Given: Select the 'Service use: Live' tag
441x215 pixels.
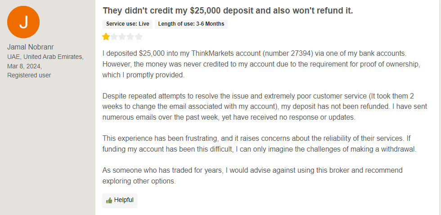Looking at the screenshot, I should (x=127, y=24).
